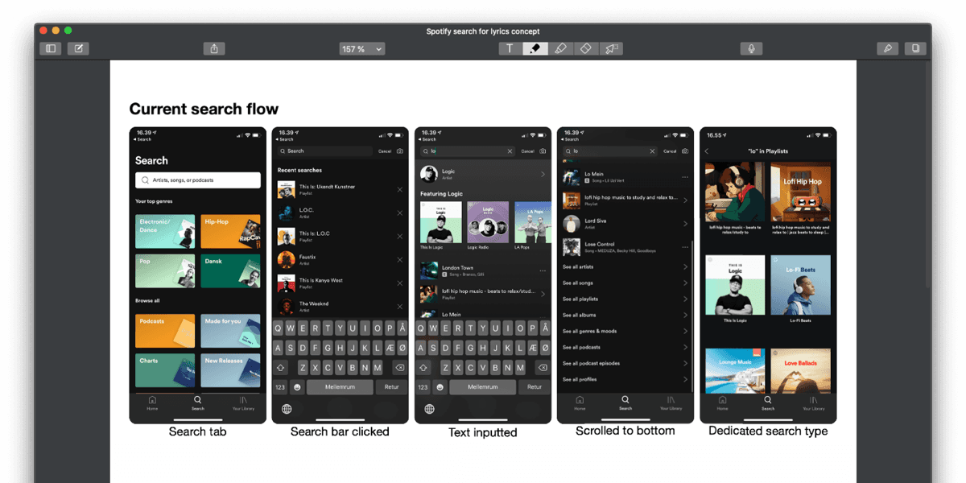Select the highlighted marker tool

point(535,48)
